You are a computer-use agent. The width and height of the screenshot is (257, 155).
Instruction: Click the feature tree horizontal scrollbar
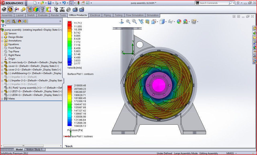[x=24, y=146]
